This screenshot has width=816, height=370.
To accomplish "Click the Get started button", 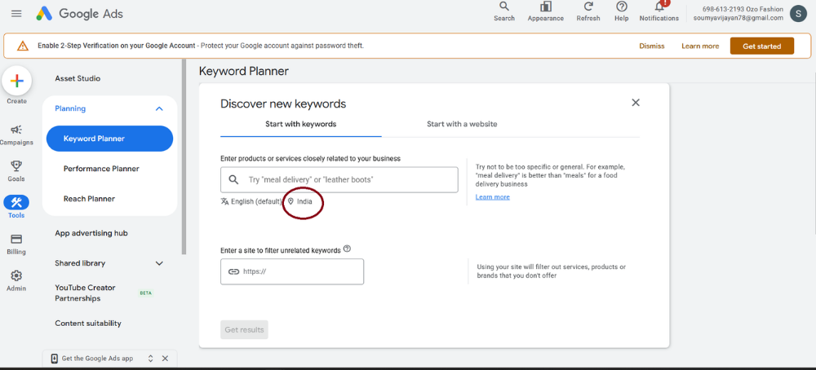I will (762, 46).
